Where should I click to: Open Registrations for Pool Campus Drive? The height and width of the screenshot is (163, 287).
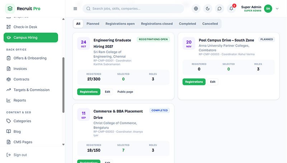tap(194, 82)
